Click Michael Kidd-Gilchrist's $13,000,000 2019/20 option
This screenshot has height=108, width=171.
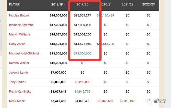[x=82, y=54]
